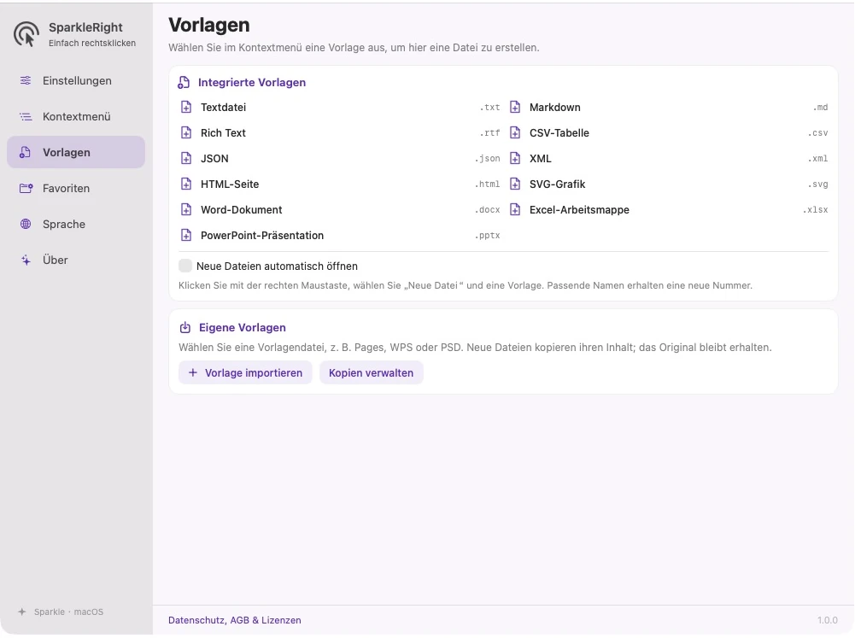Click the HTML-Seite template name
This screenshot has width=861, height=638.
click(x=230, y=184)
